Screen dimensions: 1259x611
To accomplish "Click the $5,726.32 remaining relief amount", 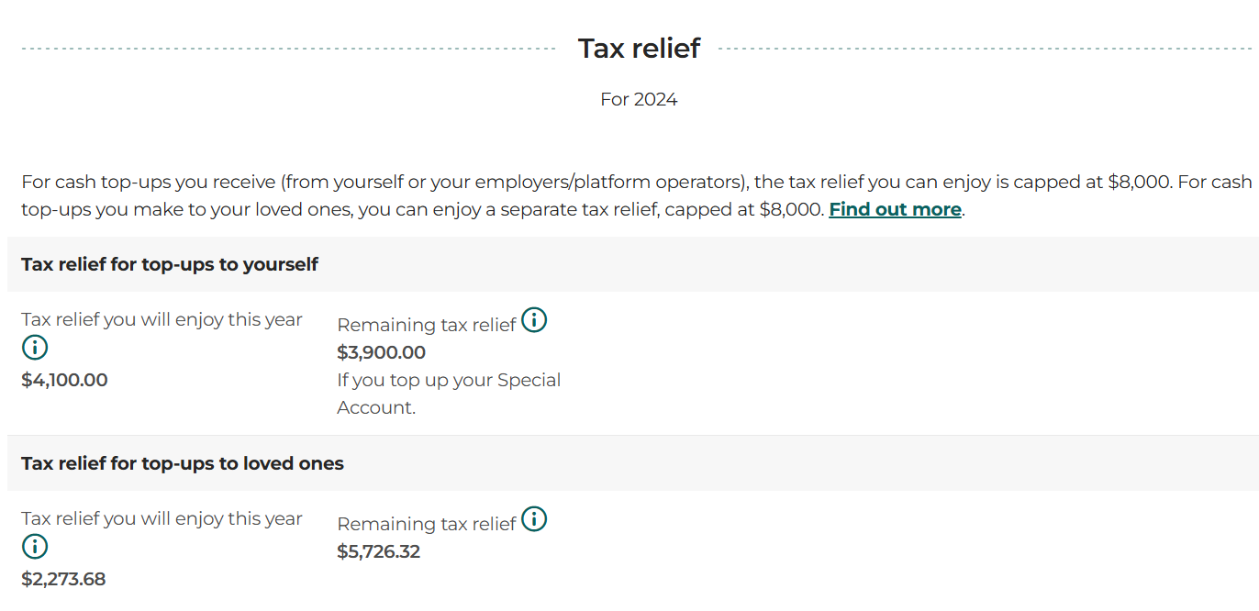I will pyautogui.click(x=378, y=551).
